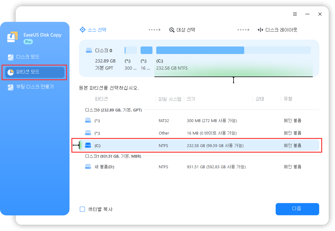Image resolution: width=335 pixels, height=231 pixels.
Task: Switch to 대상 선택 step
Action: pyautogui.click(x=186, y=30)
